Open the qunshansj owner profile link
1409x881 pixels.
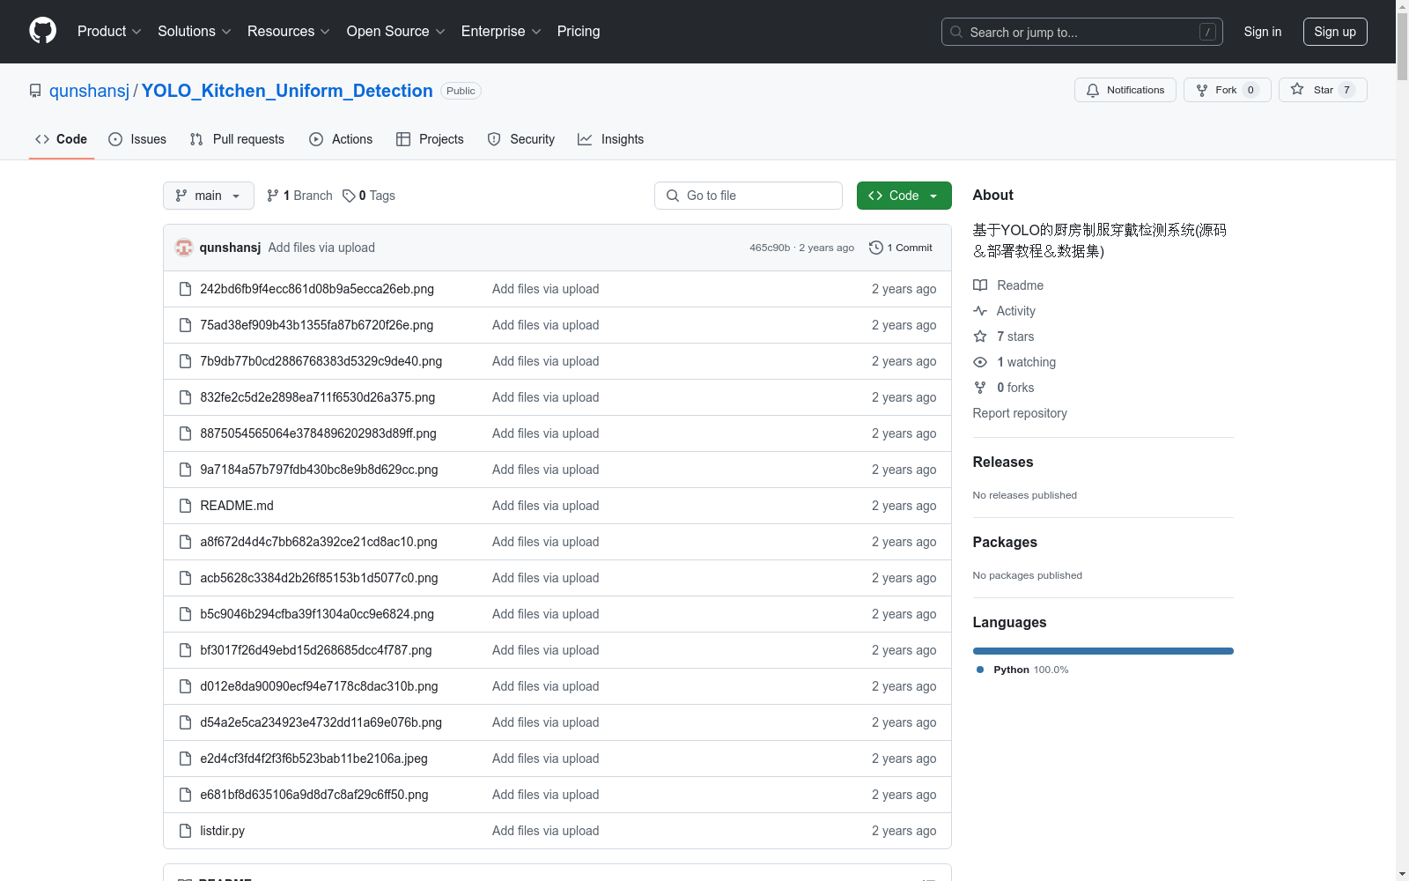[x=89, y=91]
